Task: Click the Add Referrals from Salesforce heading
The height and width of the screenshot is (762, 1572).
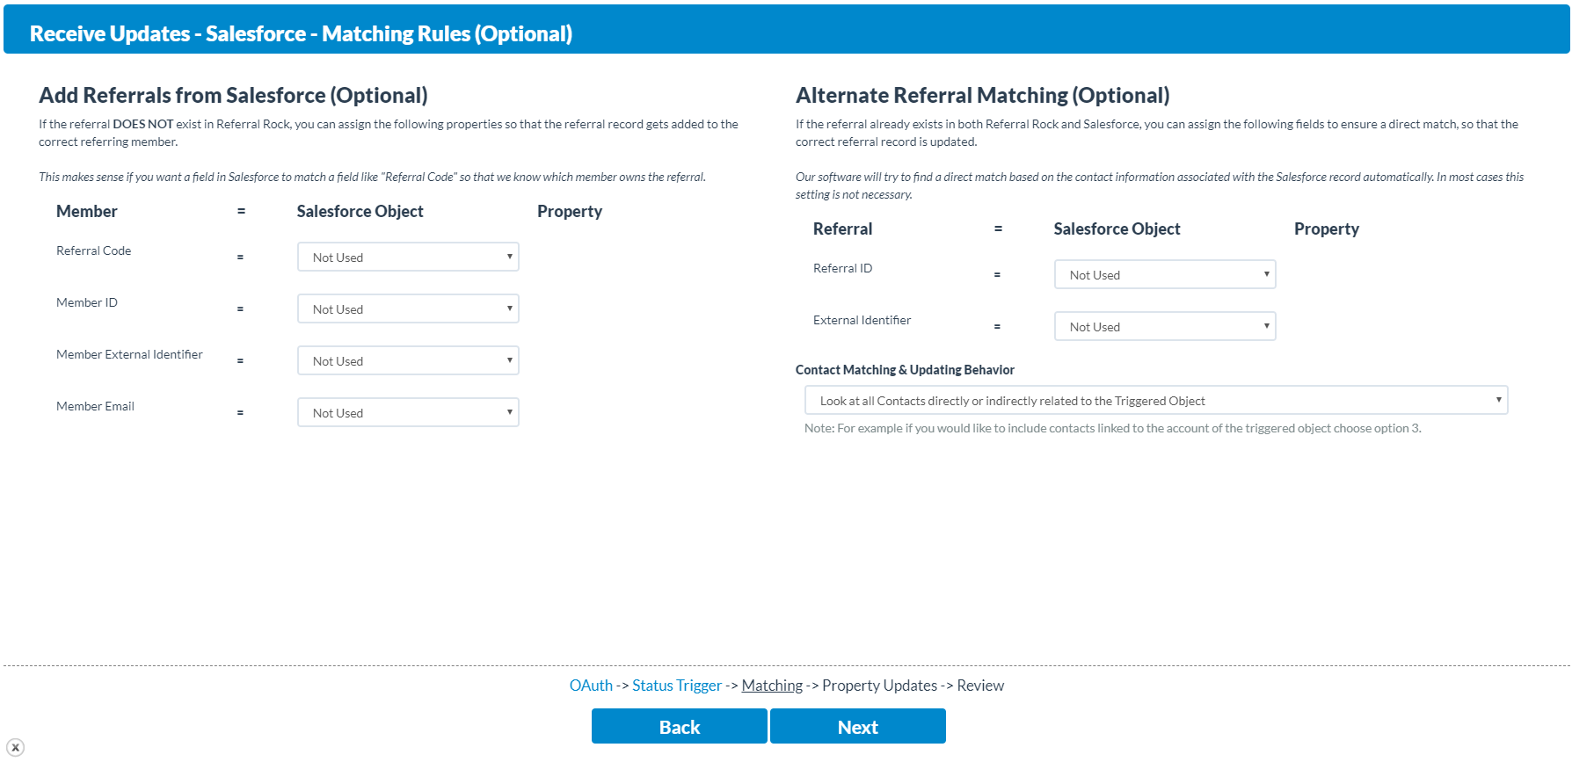Action: coord(233,95)
